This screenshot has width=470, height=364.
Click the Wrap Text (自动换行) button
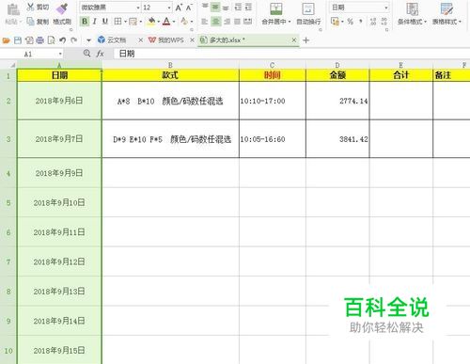tap(308, 14)
